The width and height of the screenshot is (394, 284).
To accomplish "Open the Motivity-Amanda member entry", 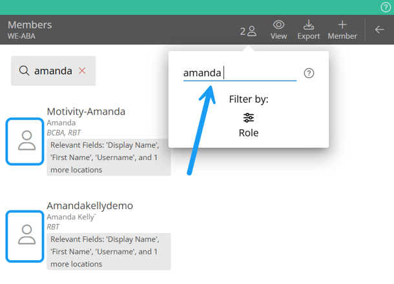I will pyautogui.click(x=86, y=112).
